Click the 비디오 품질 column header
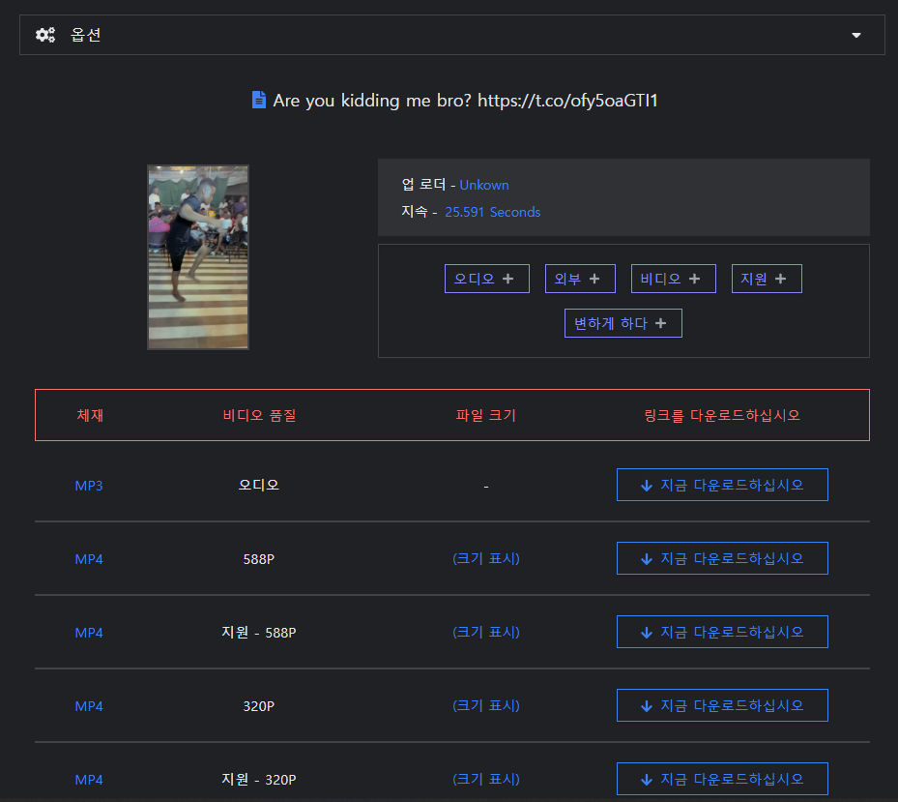The width and height of the screenshot is (898, 802). 259,415
